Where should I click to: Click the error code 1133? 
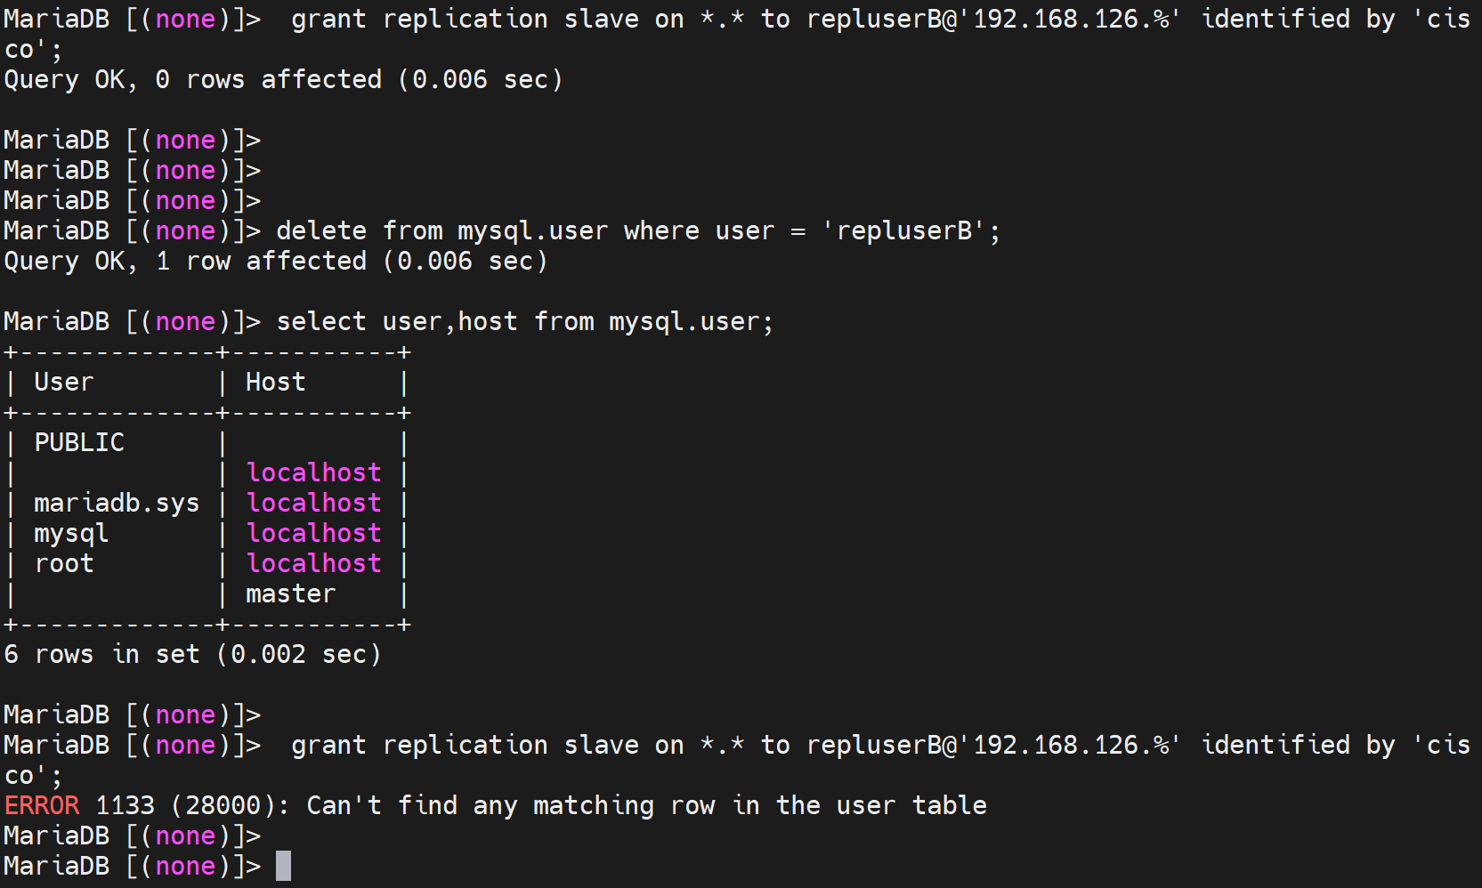[125, 805]
